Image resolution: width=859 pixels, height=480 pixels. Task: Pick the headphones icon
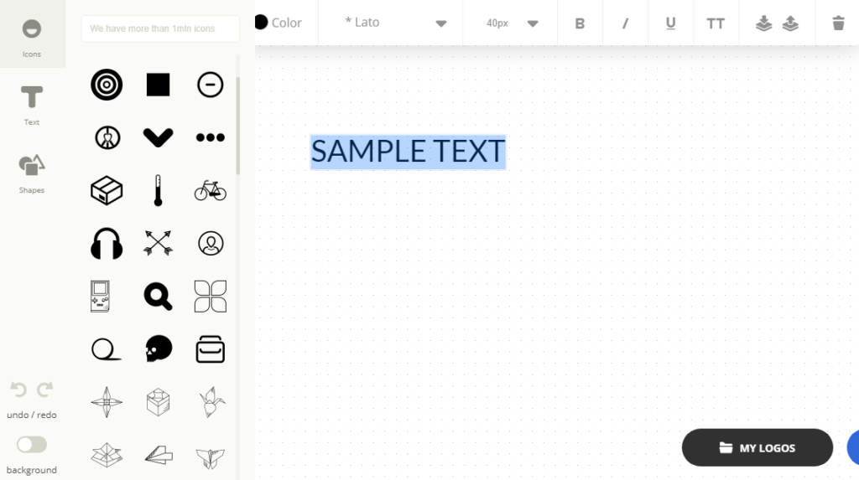tap(107, 244)
